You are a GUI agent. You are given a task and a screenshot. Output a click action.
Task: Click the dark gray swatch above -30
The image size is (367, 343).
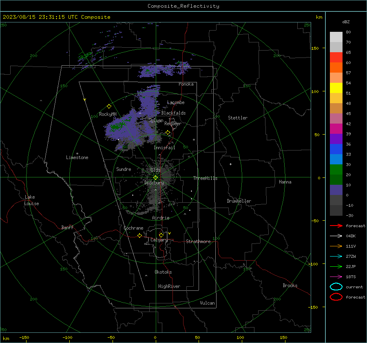336,210
